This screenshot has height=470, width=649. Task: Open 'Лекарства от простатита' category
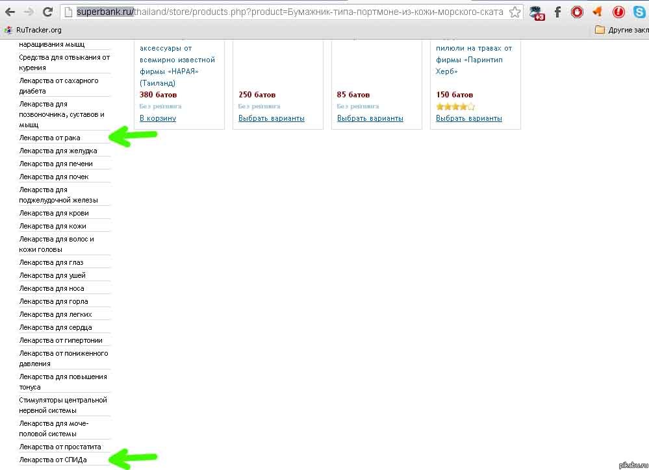pos(60,447)
